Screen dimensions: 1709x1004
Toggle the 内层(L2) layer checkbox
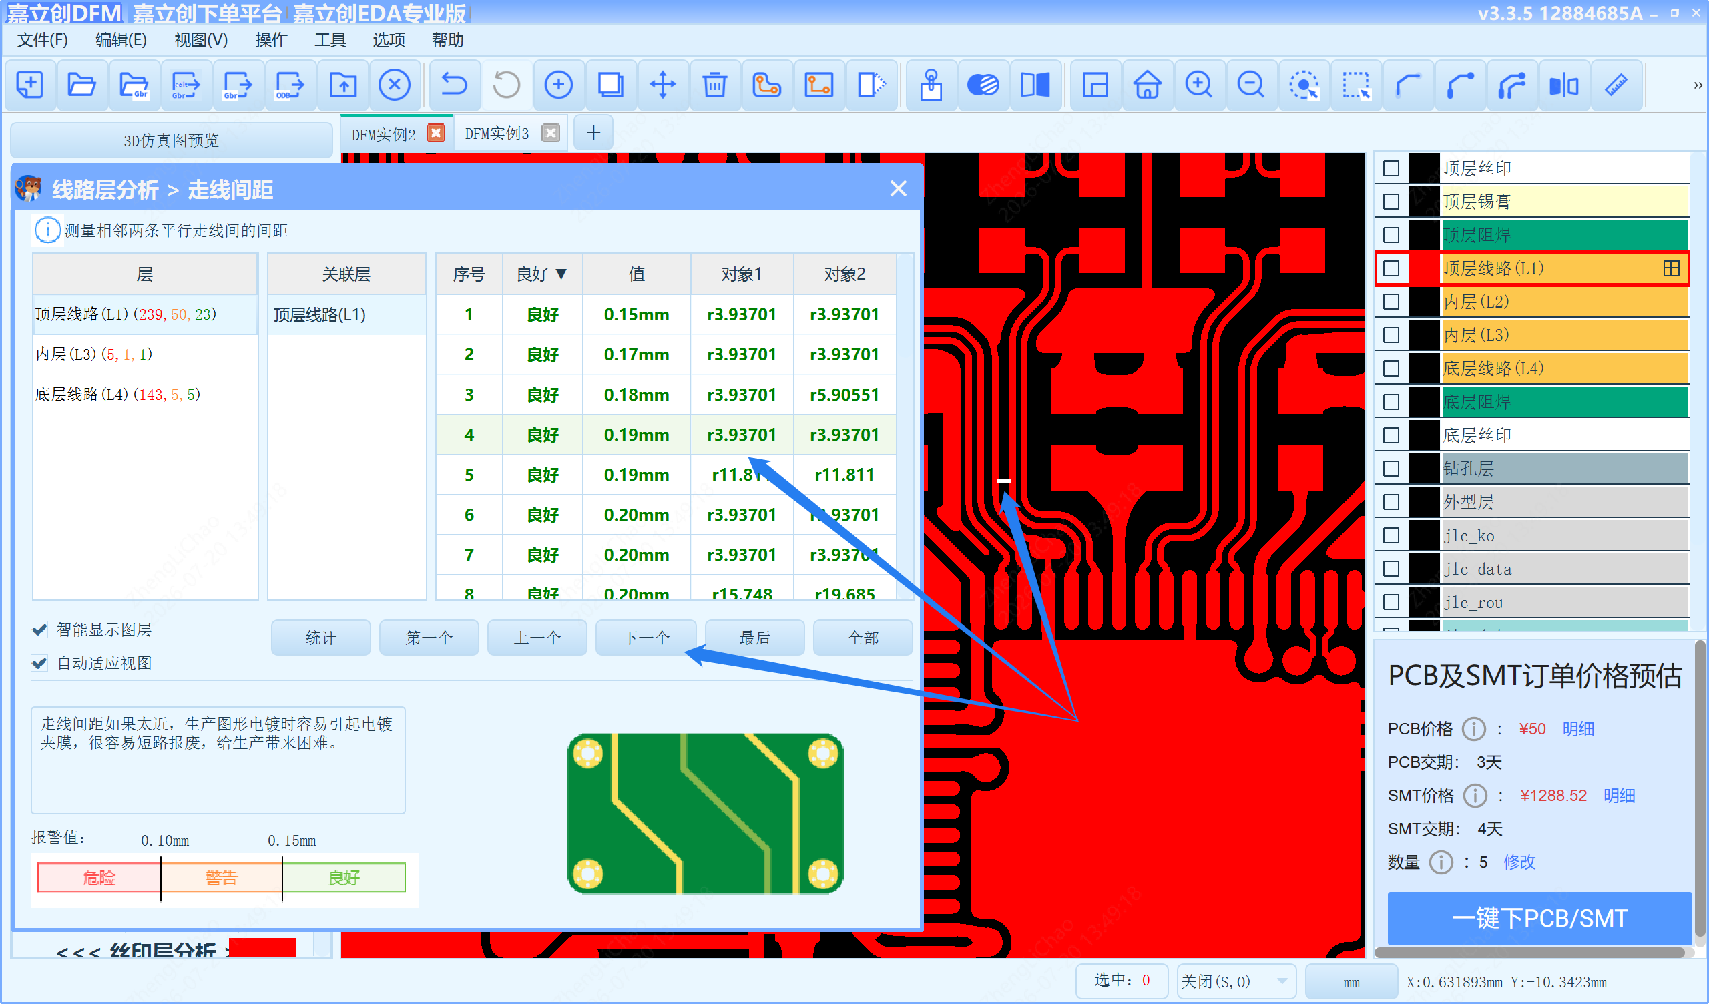[1391, 301]
